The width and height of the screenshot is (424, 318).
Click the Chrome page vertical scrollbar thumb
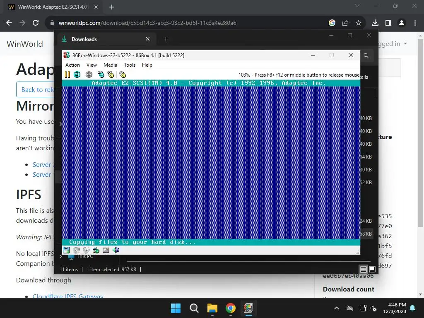pos(420,132)
